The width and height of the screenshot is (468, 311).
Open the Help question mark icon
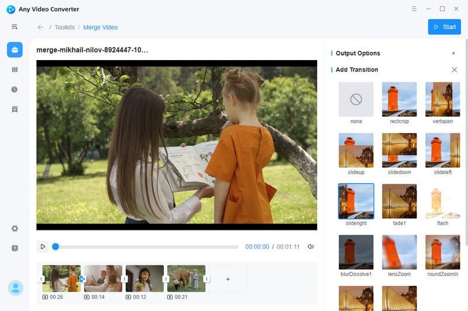click(15, 248)
